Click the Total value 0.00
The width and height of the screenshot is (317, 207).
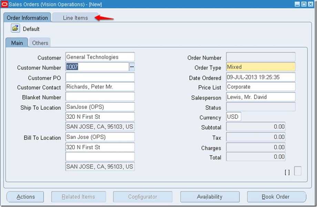coord(256,157)
